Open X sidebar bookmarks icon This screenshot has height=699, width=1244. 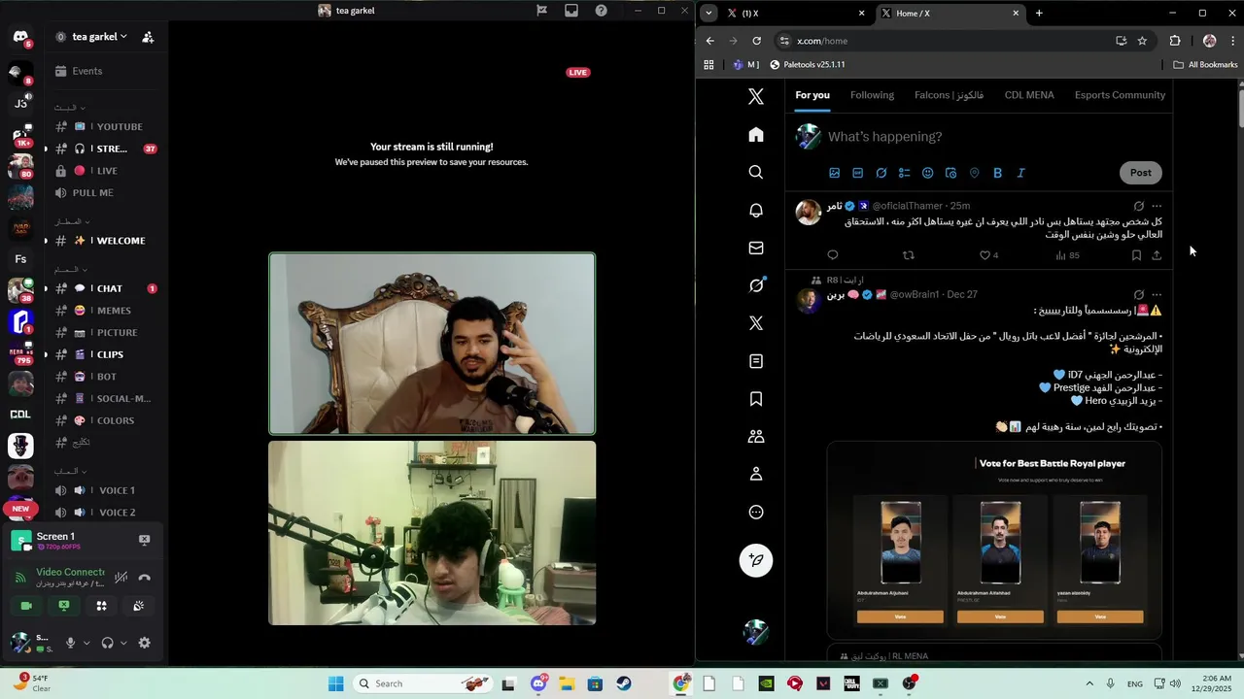756,399
